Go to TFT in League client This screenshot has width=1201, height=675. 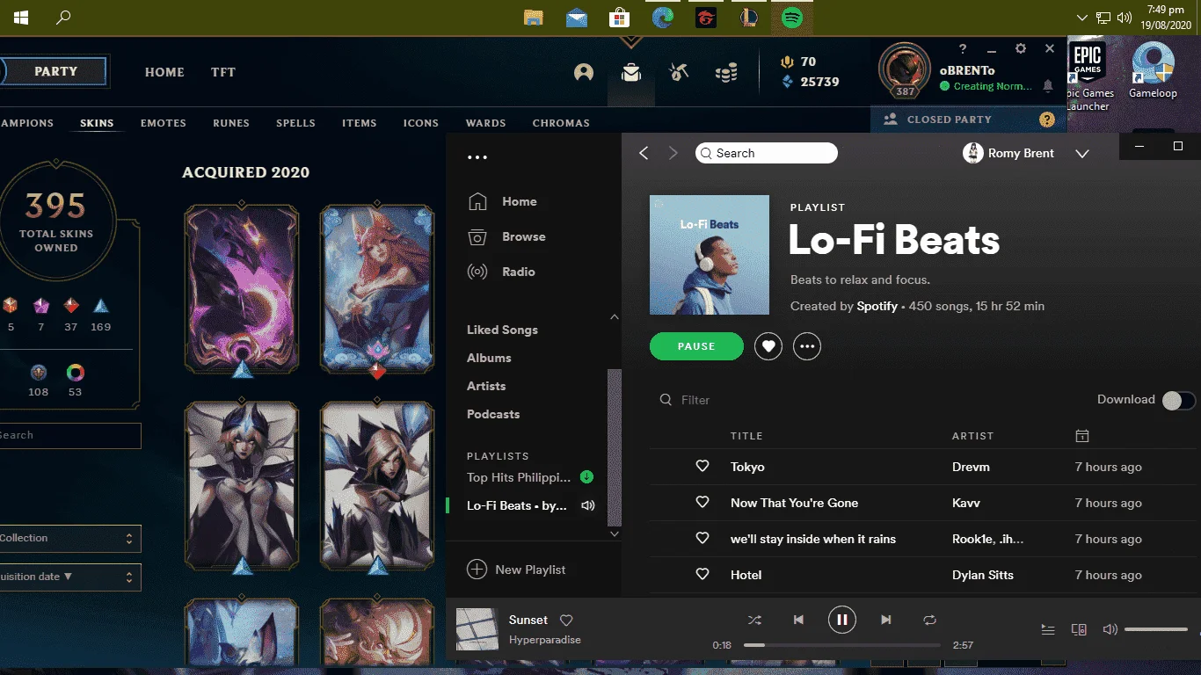[223, 72]
